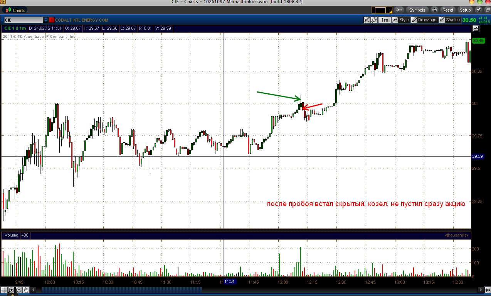Open the Charts tab
This screenshot has width=491, height=296.
(15, 10)
